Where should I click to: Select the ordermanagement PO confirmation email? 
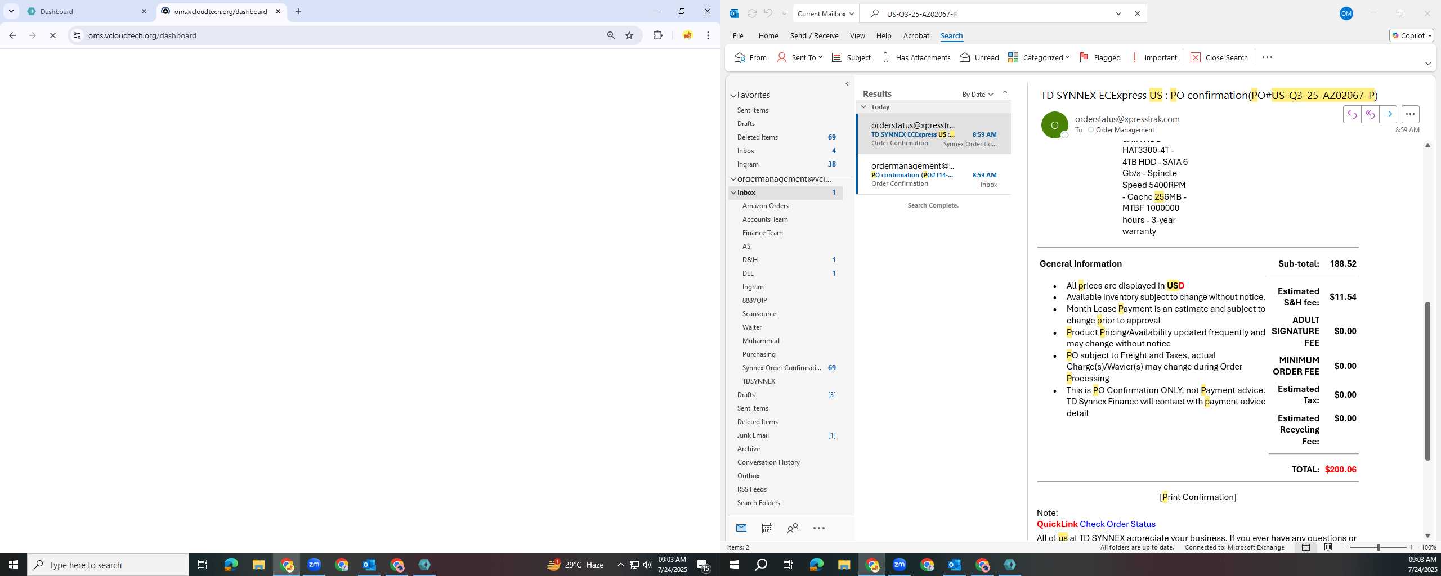point(933,174)
